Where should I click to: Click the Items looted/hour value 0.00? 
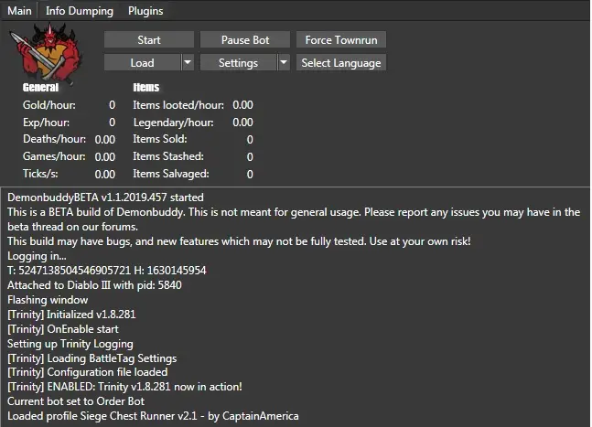(x=242, y=105)
